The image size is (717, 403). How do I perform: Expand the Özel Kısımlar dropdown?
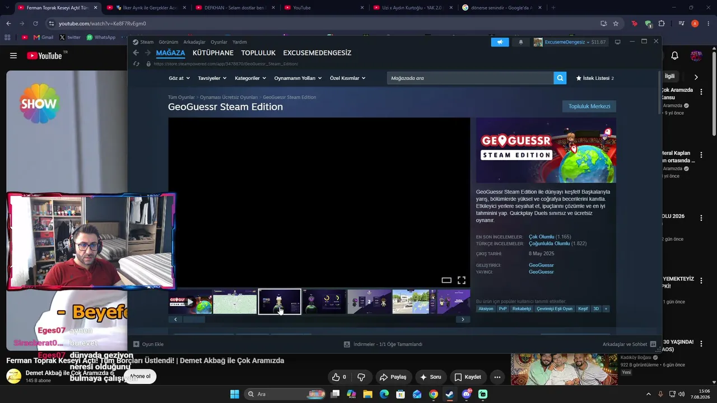pos(347,78)
